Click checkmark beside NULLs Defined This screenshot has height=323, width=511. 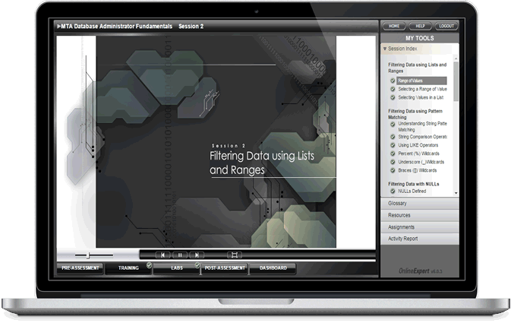tap(393, 192)
